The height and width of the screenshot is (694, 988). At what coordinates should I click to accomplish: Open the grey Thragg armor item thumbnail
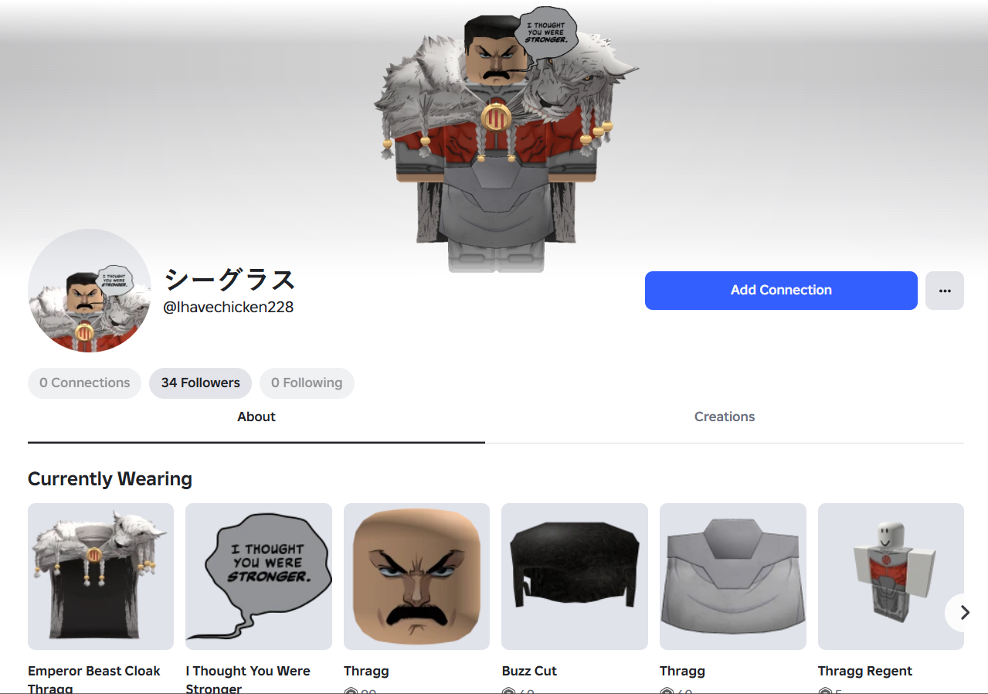733,577
